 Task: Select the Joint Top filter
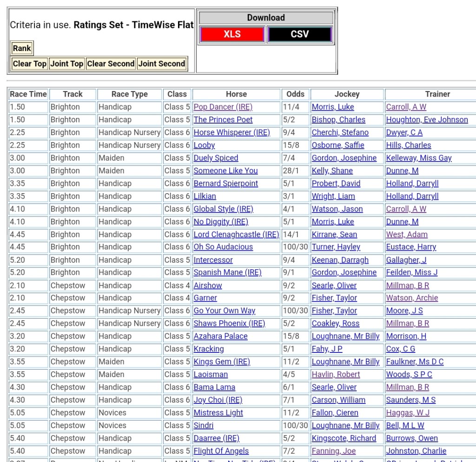[x=66, y=64]
